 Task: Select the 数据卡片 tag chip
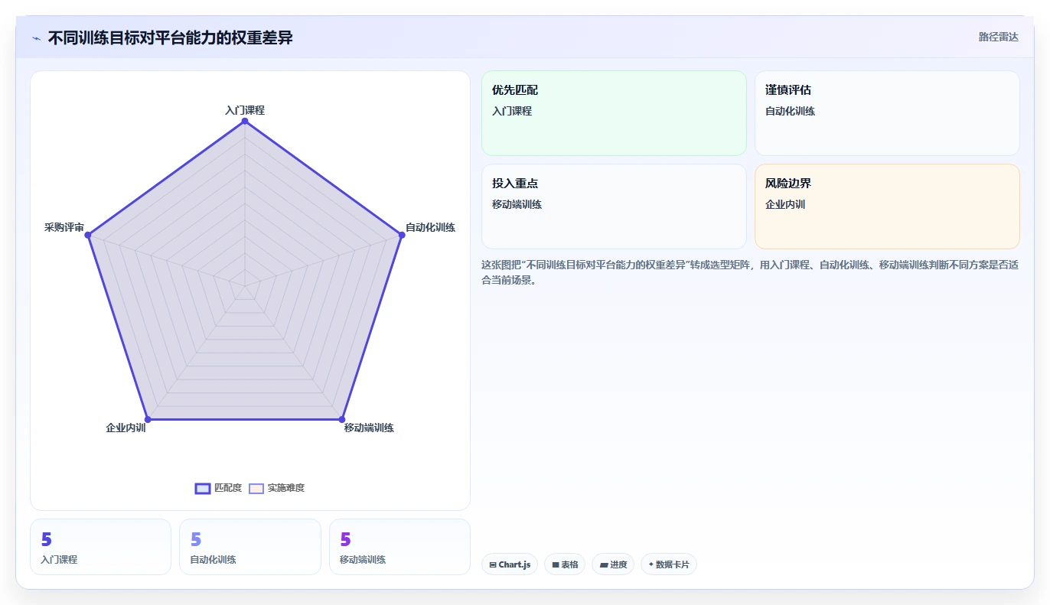tap(669, 564)
